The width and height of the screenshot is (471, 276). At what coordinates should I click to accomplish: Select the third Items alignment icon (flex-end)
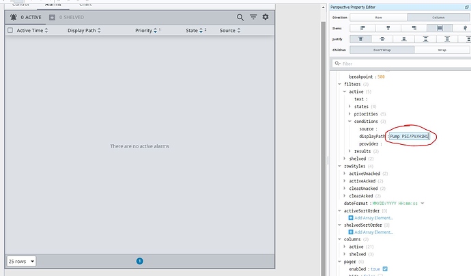(x=414, y=28)
